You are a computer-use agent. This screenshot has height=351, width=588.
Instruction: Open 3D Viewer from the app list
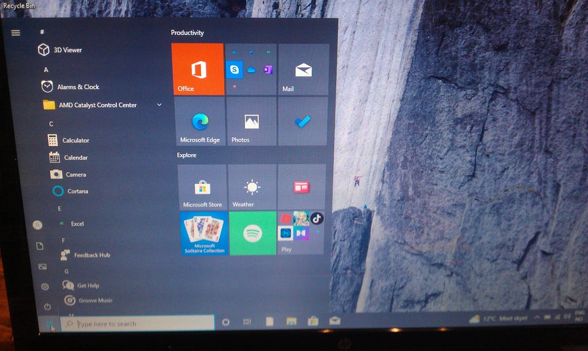[x=60, y=50]
